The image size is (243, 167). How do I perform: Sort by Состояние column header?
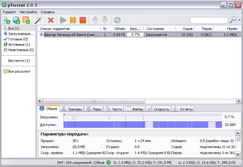tap(160, 29)
